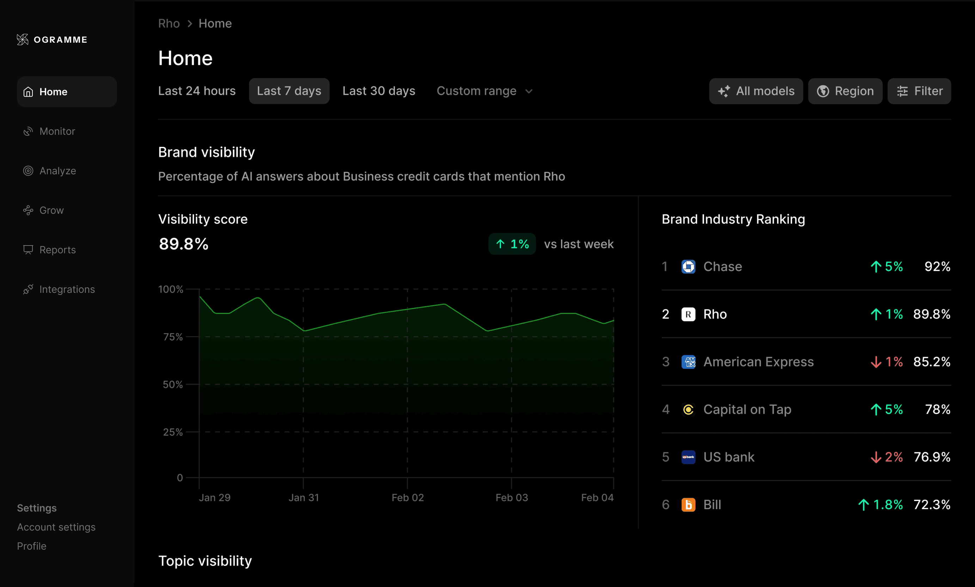Click the 92% score for Chase
This screenshot has height=587, width=975.
coord(937,267)
